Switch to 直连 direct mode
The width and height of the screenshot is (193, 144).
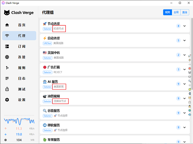(x=185, y=12)
